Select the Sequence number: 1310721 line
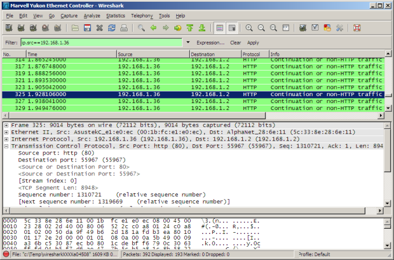This screenshot has width=394, height=260. (x=112, y=195)
